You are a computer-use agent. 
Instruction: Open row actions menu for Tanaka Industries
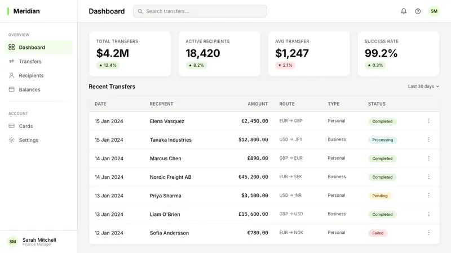428,139
